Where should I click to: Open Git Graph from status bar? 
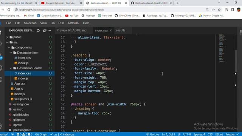pos(41,134)
